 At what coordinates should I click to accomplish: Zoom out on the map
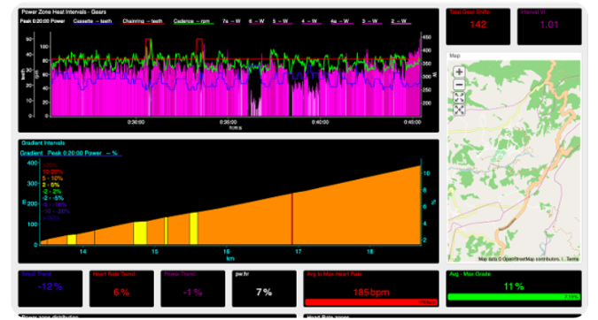[459, 85]
